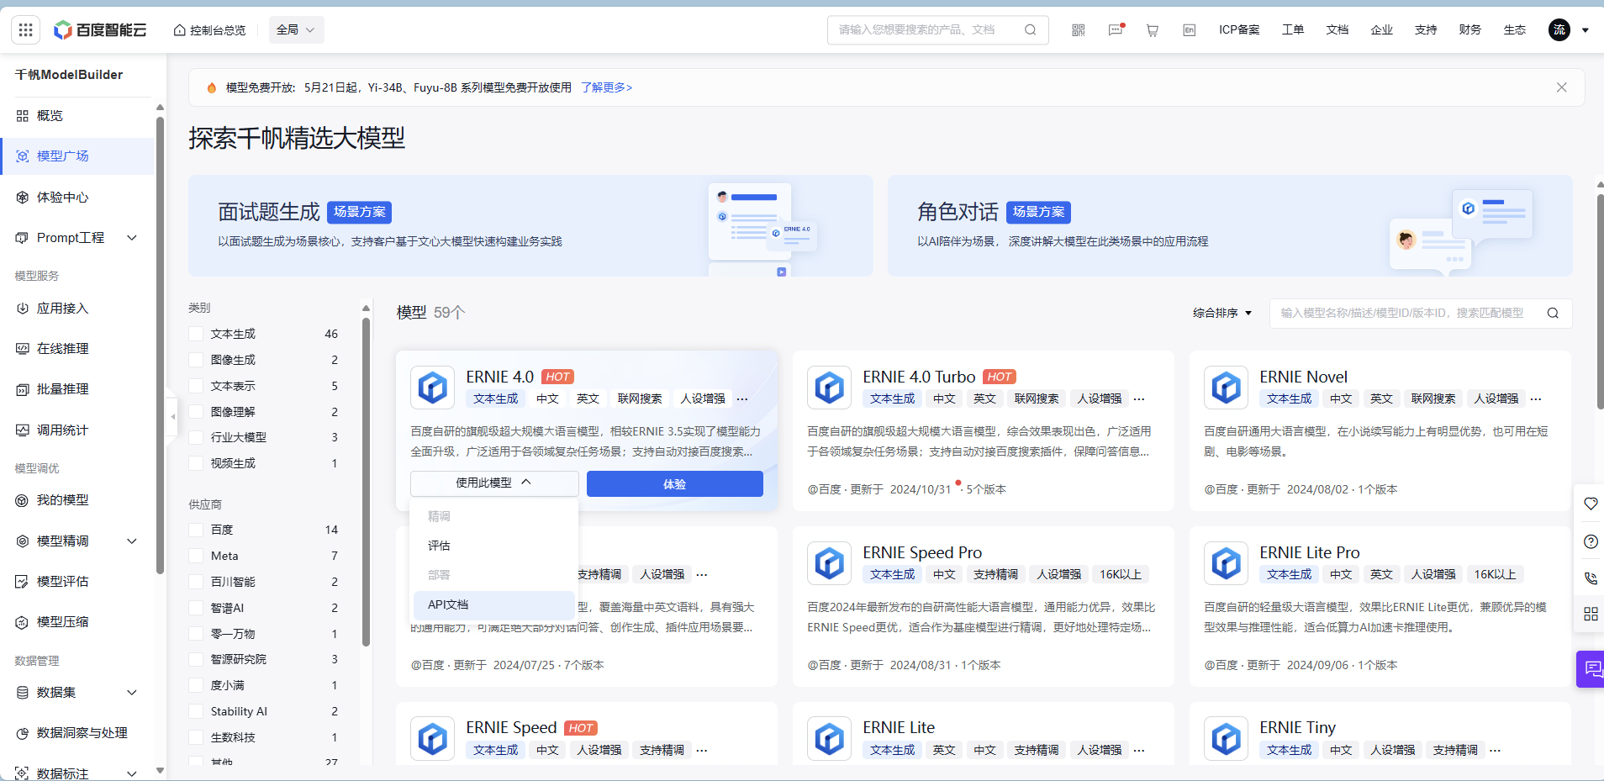
Task: Check the 视频生成 category filter
Action: (196, 463)
